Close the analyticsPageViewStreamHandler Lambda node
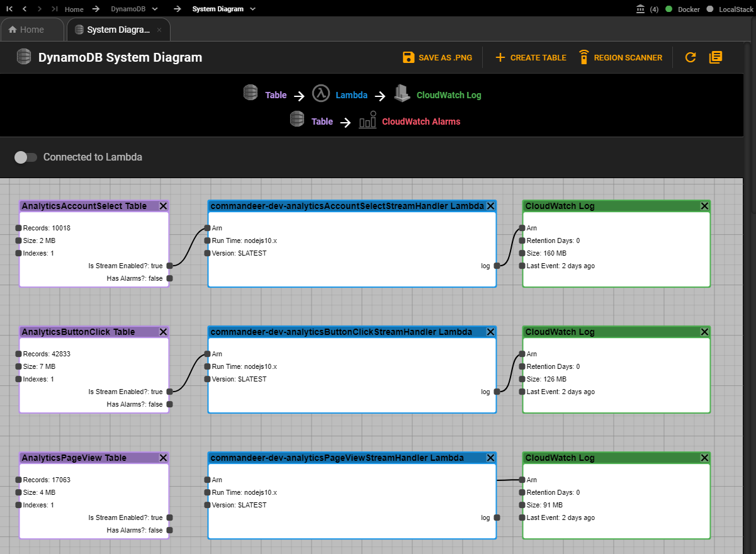 click(490, 458)
